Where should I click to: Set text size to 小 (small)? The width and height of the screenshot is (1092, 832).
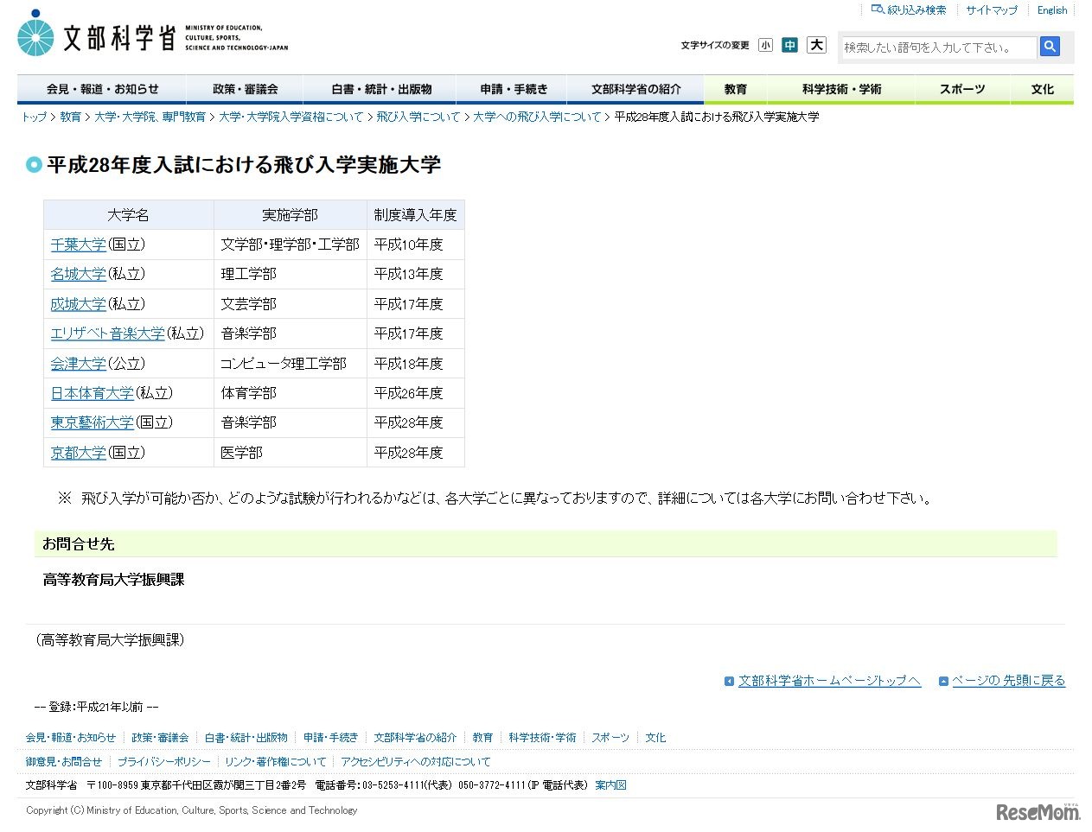click(764, 45)
